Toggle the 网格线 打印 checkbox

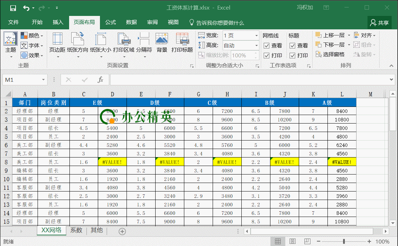267,56
